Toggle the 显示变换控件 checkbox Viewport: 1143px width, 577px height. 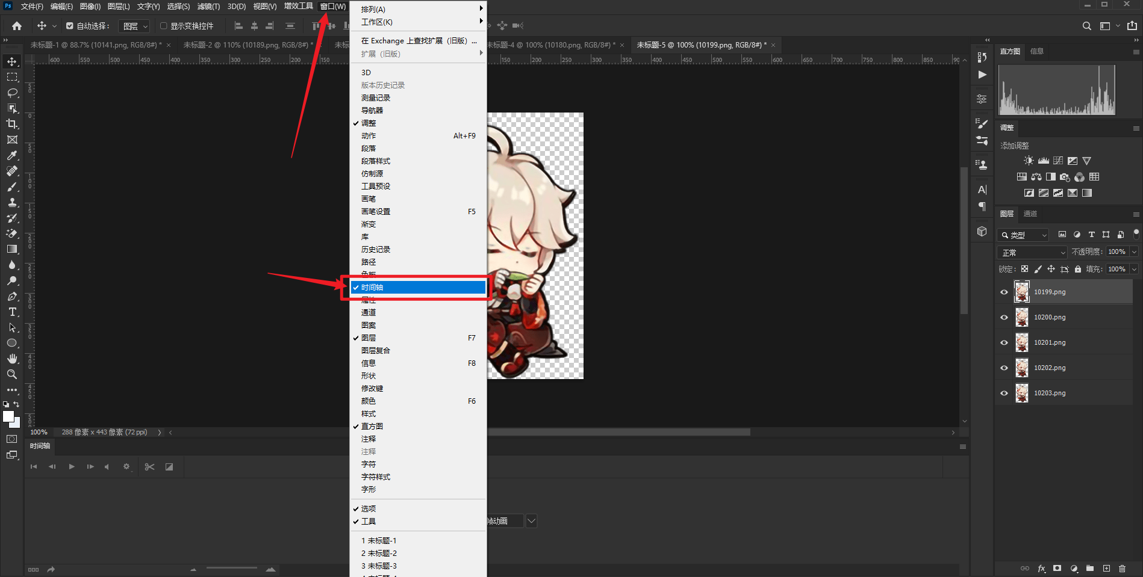point(163,26)
